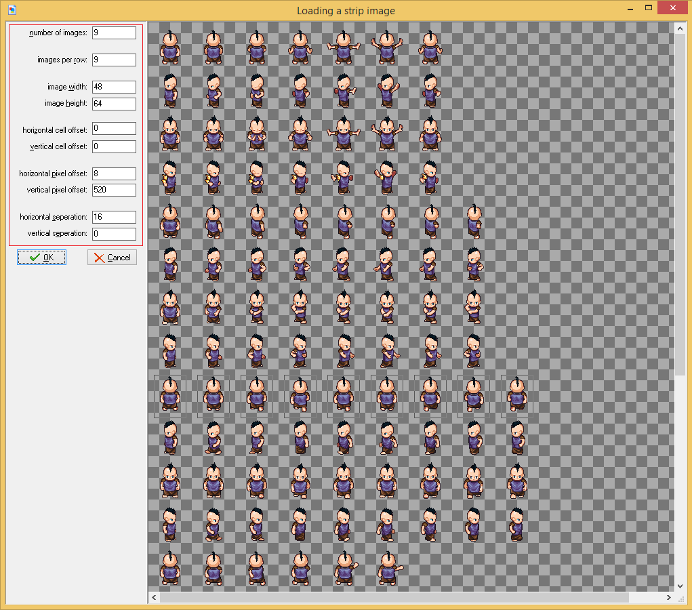Click the horizontal scrollbar left arrow
This screenshot has height=610, width=692.
pos(154,598)
